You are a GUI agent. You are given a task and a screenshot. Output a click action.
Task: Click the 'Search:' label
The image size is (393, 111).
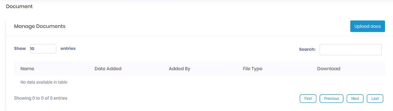pyautogui.click(x=307, y=49)
